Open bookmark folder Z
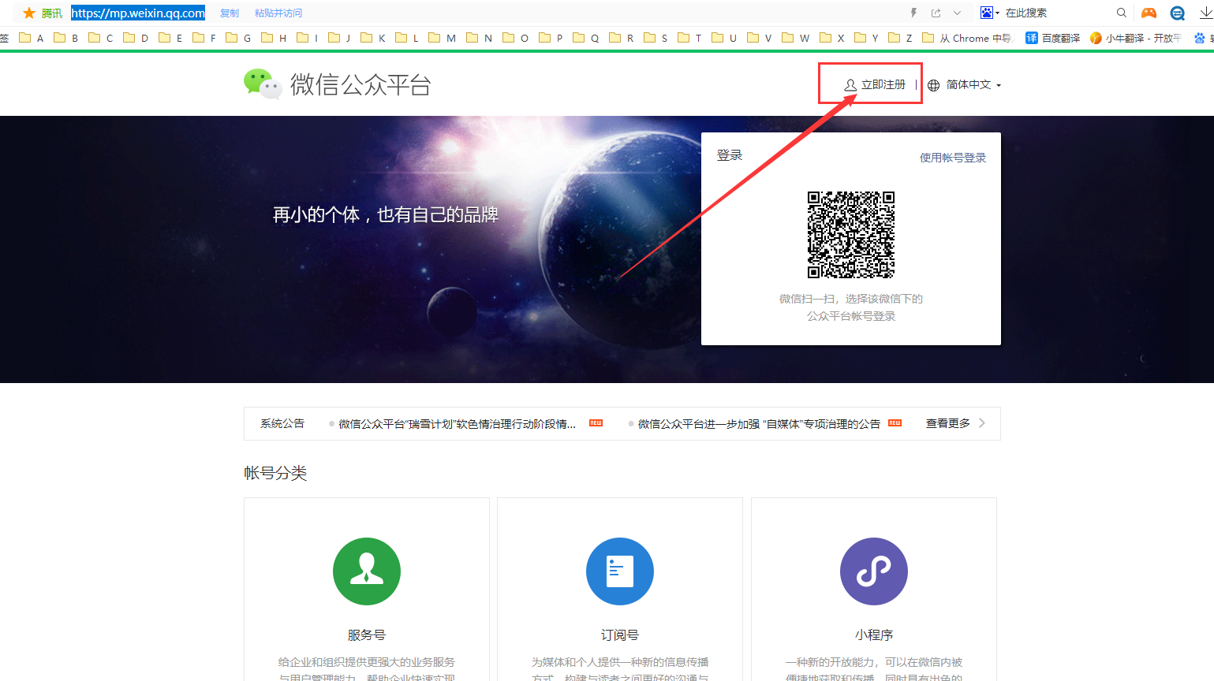Image resolution: width=1214 pixels, height=681 pixels. (901, 38)
